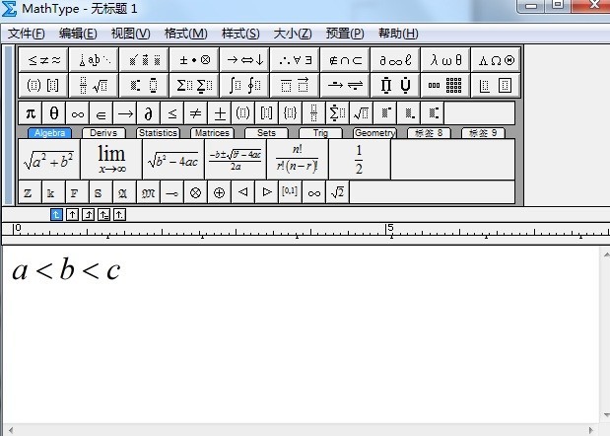Insert the one-half fraction expression

point(360,160)
